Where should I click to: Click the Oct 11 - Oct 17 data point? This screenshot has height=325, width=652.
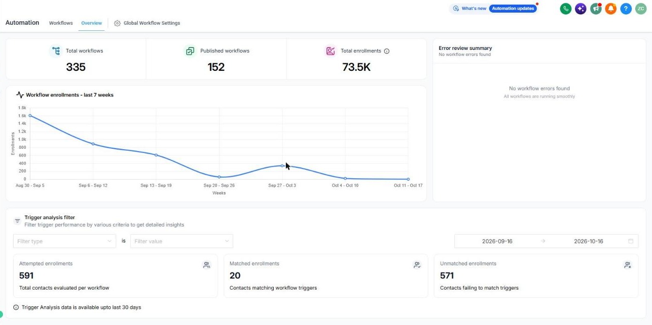pos(408,179)
